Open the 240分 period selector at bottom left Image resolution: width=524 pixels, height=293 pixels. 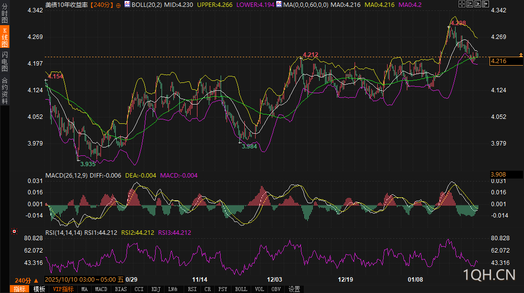(23, 280)
